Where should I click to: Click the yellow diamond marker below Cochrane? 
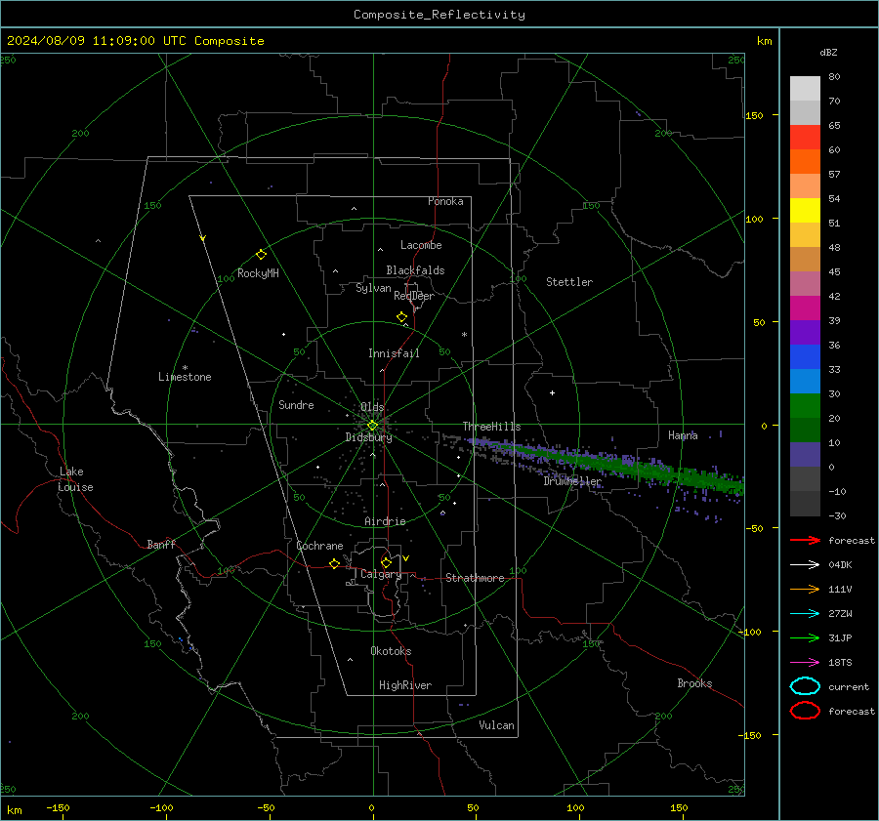(x=335, y=563)
